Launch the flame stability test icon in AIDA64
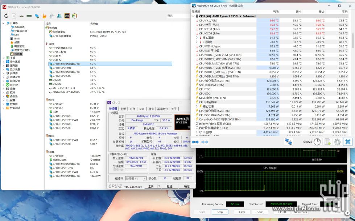 coord(44,16)
